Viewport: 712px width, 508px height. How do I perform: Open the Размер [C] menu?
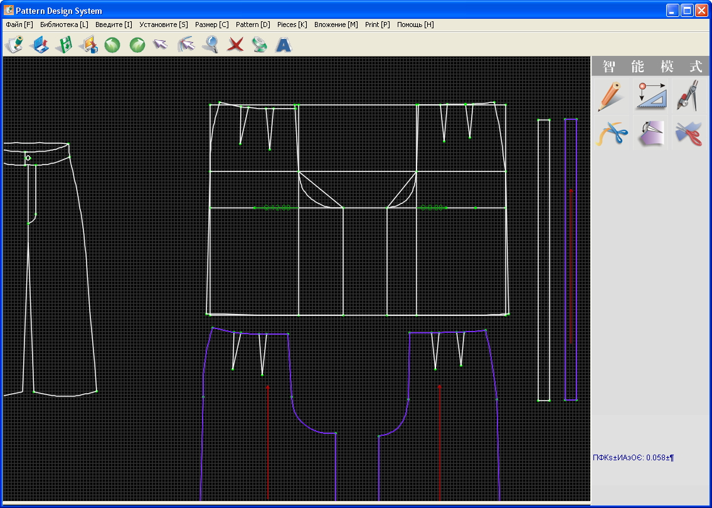[x=211, y=24]
